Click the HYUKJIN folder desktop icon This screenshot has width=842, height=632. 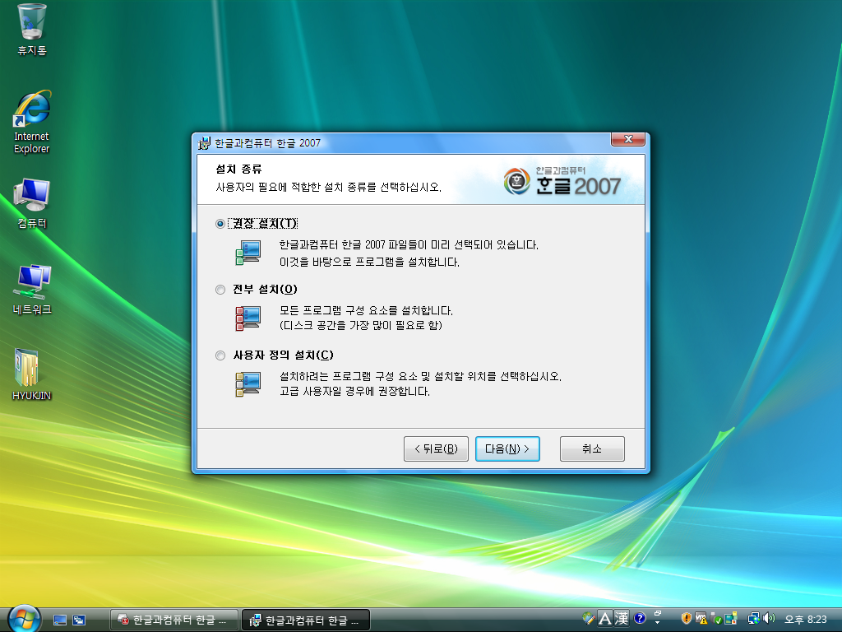click(32, 374)
